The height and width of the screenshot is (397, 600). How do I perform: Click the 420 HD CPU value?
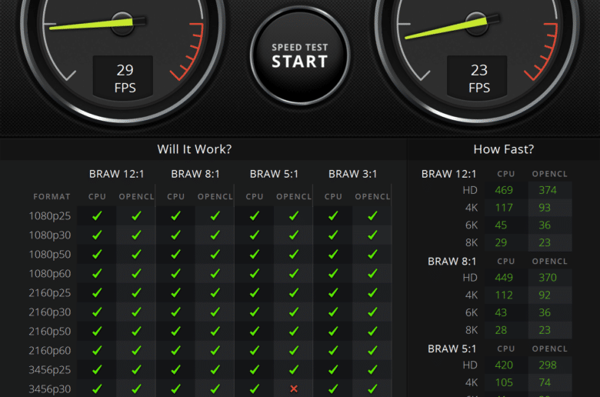pos(504,365)
